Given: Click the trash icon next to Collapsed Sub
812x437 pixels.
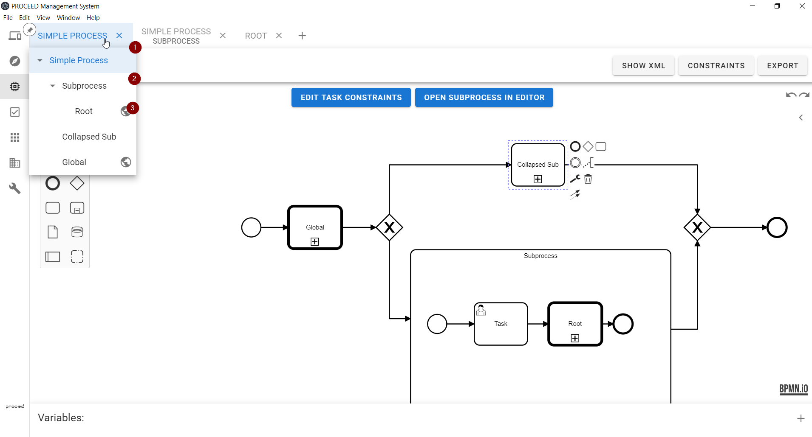Looking at the screenshot, I should 588,179.
